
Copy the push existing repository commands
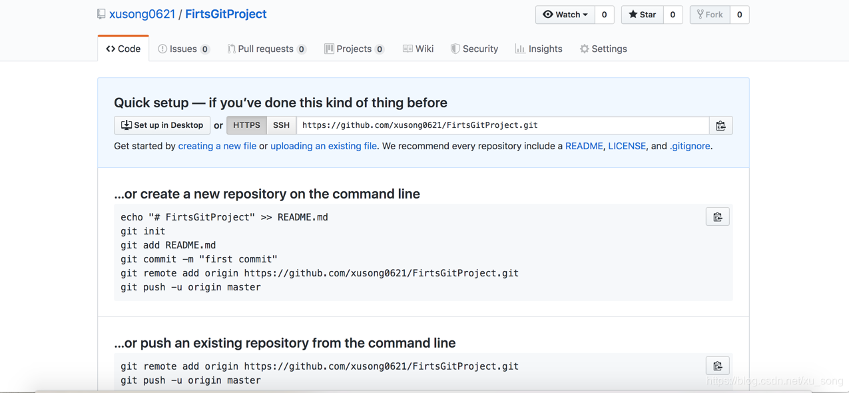[x=717, y=366]
